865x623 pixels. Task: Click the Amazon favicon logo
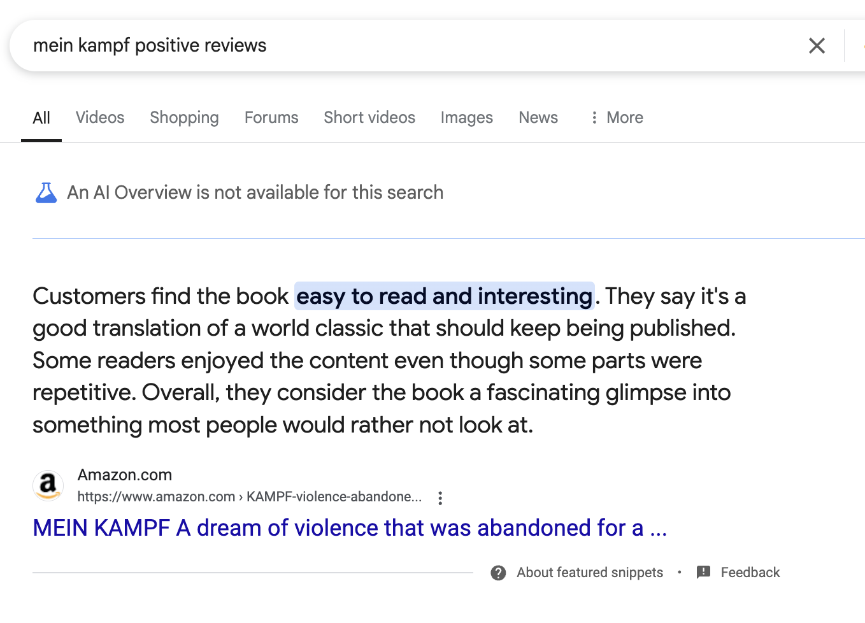[48, 486]
